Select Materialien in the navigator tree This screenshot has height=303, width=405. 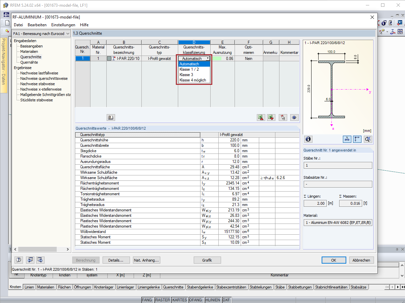pos(29,52)
